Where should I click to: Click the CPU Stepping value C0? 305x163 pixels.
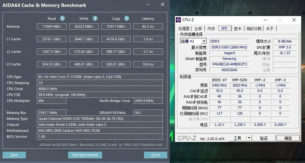point(100,83)
